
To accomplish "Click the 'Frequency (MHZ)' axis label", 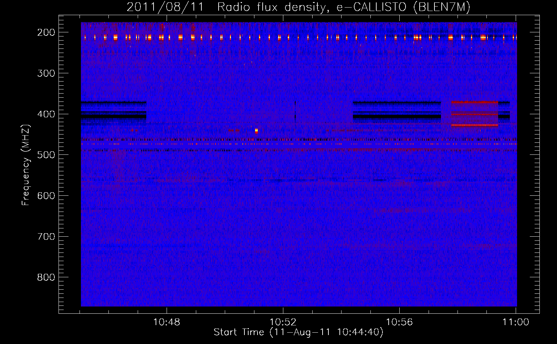I will point(26,165).
